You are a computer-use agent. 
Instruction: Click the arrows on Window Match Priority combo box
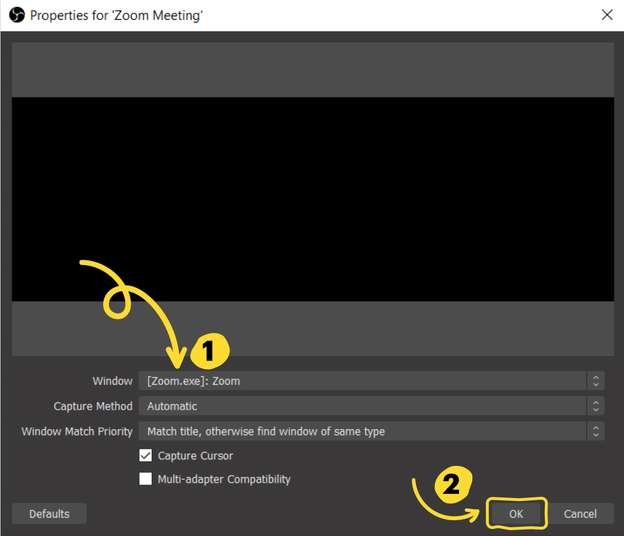coord(595,431)
